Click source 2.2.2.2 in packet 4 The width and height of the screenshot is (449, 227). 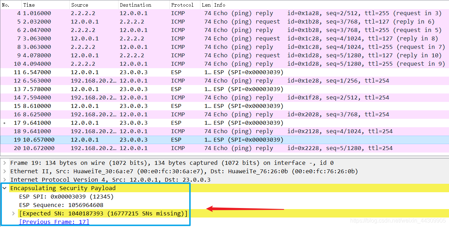(x=83, y=13)
